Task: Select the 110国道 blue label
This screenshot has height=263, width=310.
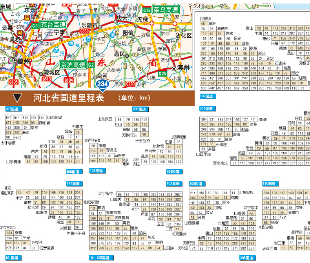Action: coord(270,183)
